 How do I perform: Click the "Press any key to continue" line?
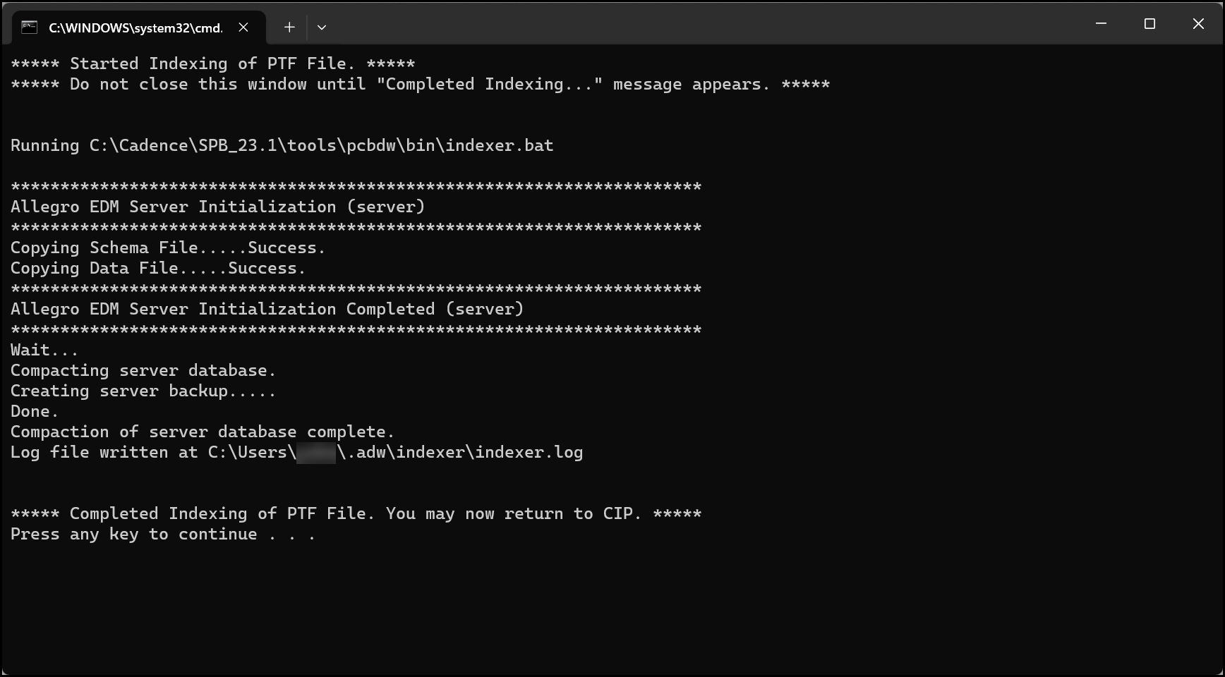click(163, 535)
